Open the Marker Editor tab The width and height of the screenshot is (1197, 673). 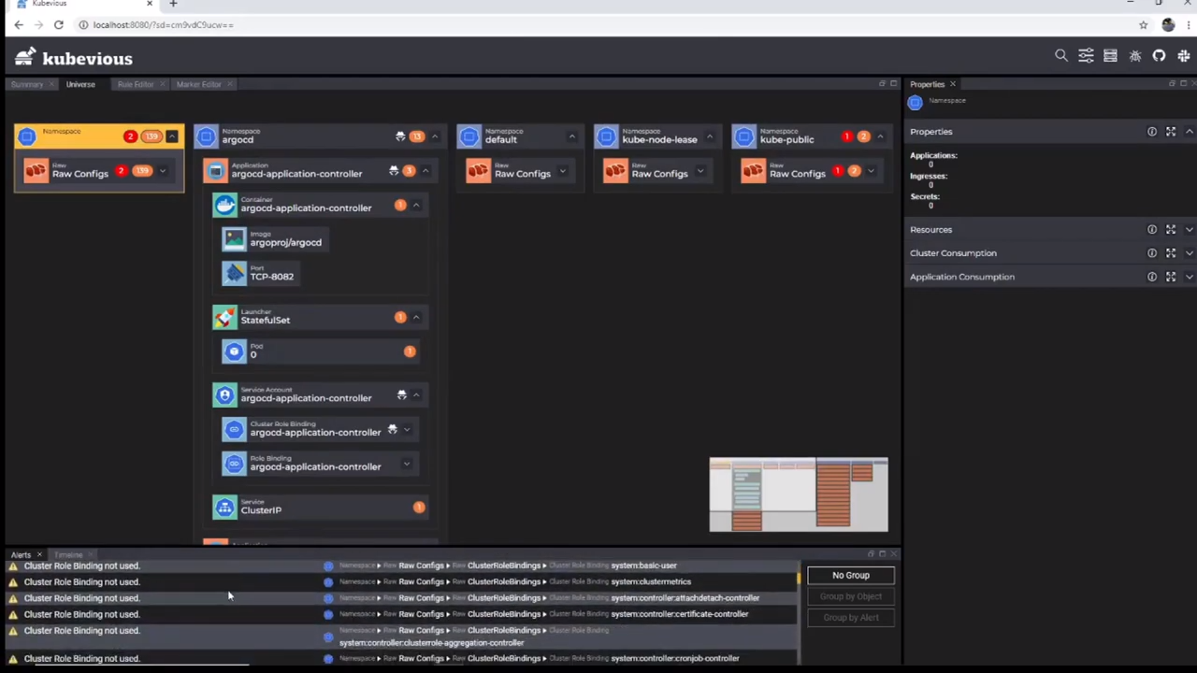199,84
